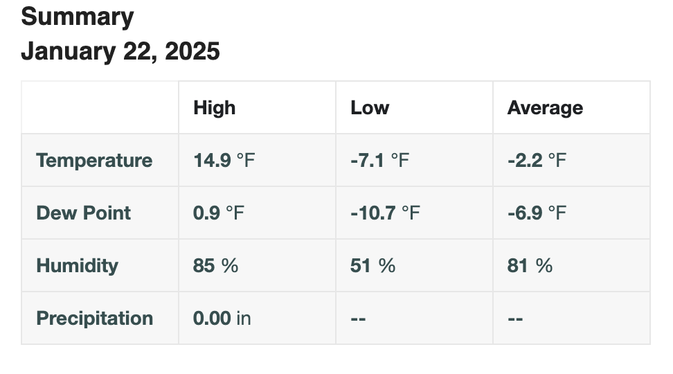Click the Summary heading
Viewport: 673px width, 374px height.
click(78, 17)
